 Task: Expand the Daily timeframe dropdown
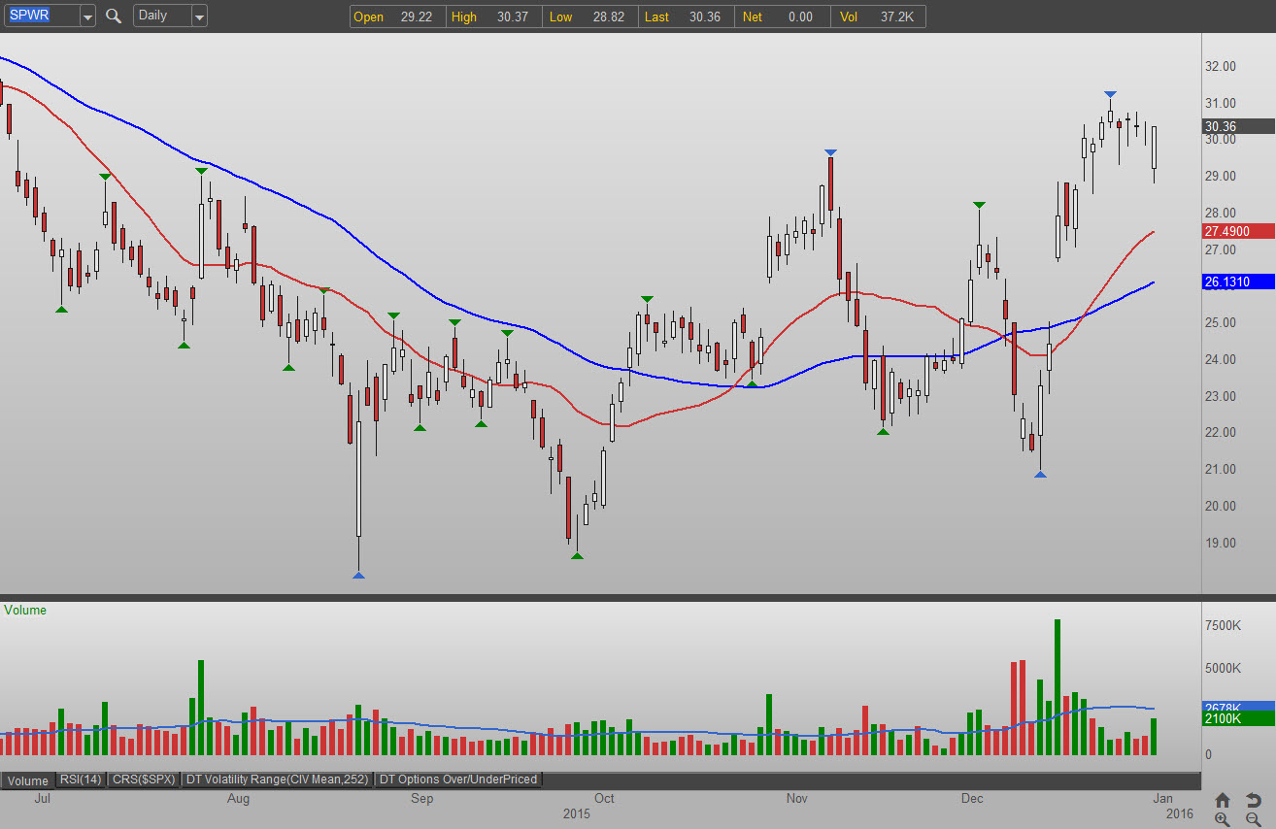tap(199, 17)
